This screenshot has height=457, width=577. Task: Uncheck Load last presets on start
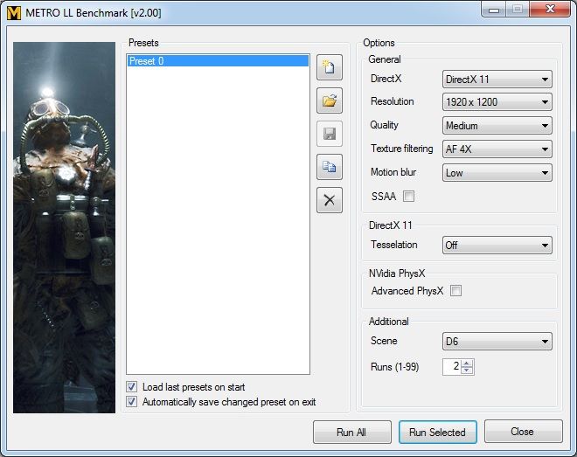tap(132, 387)
